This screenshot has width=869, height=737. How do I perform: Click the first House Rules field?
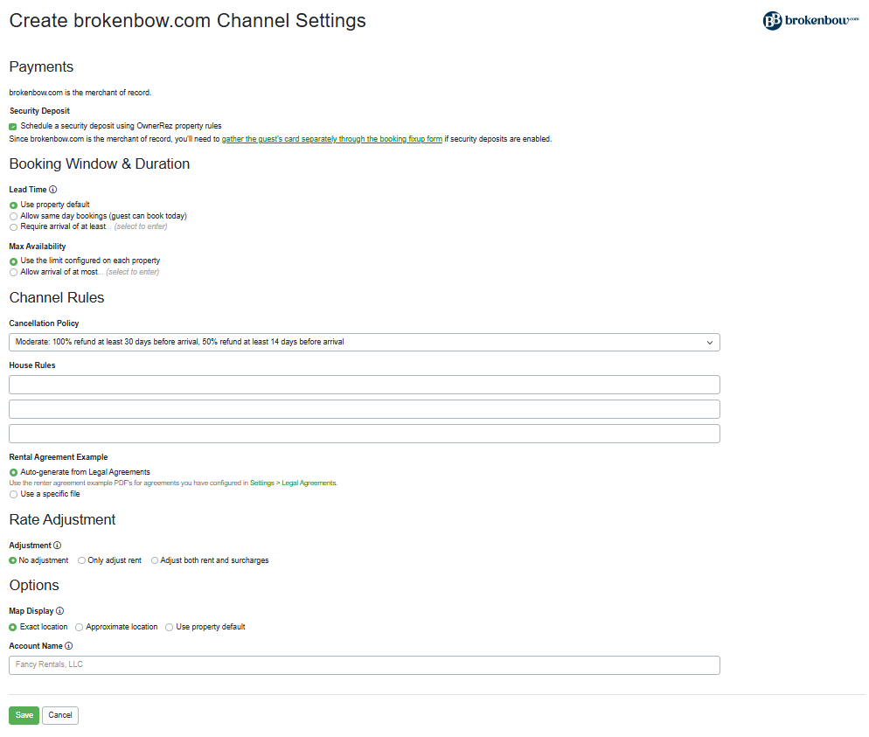click(x=364, y=385)
